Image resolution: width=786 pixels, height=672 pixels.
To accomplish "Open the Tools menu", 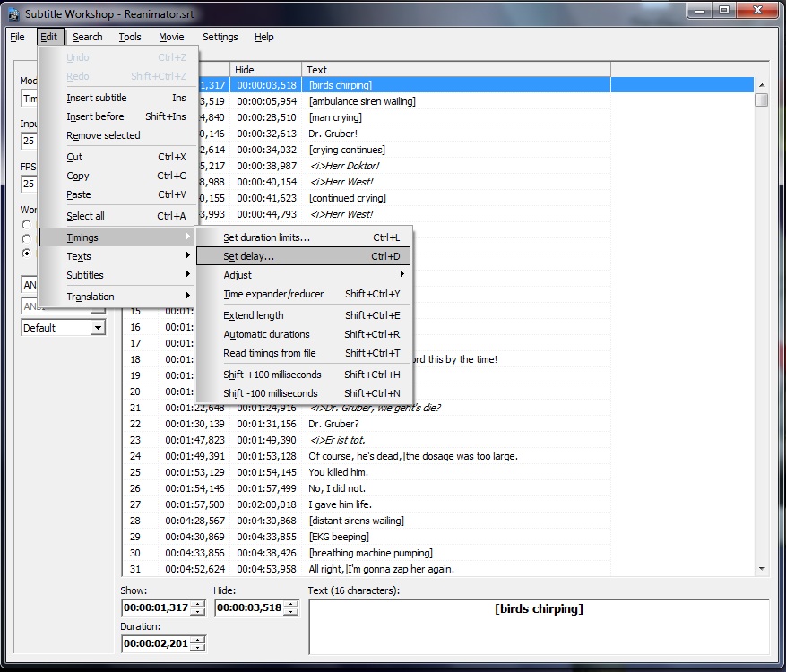I will pos(129,37).
